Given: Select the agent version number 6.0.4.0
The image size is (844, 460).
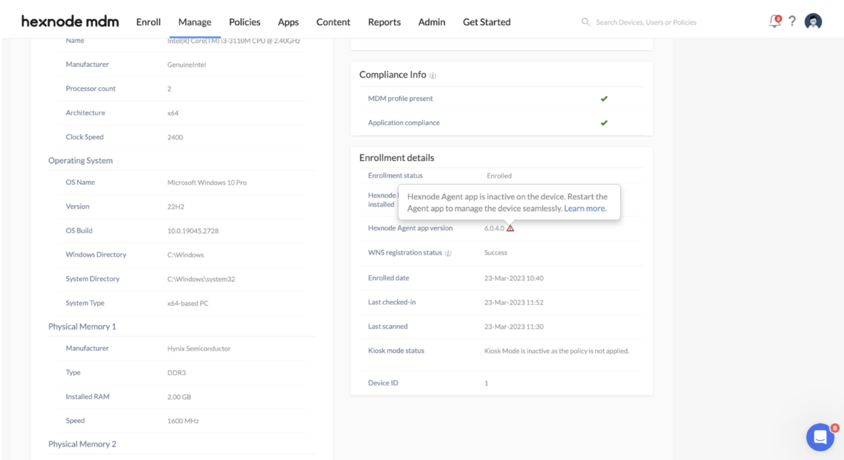Looking at the screenshot, I should (494, 228).
